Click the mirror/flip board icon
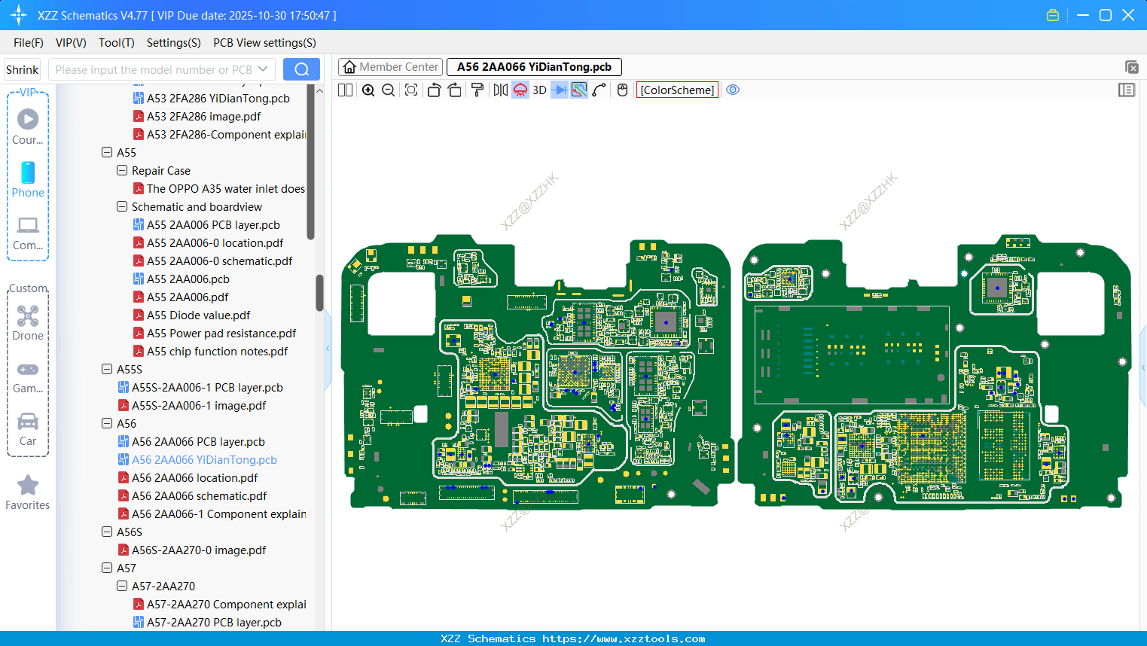The width and height of the screenshot is (1147, 646). [x=499, y=90]
